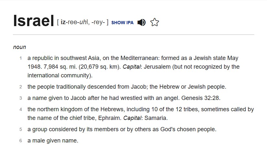The width and height of the screenshot is (267, 157).
Task: Click the republic in southwest Asia definition
Action: 133,67
